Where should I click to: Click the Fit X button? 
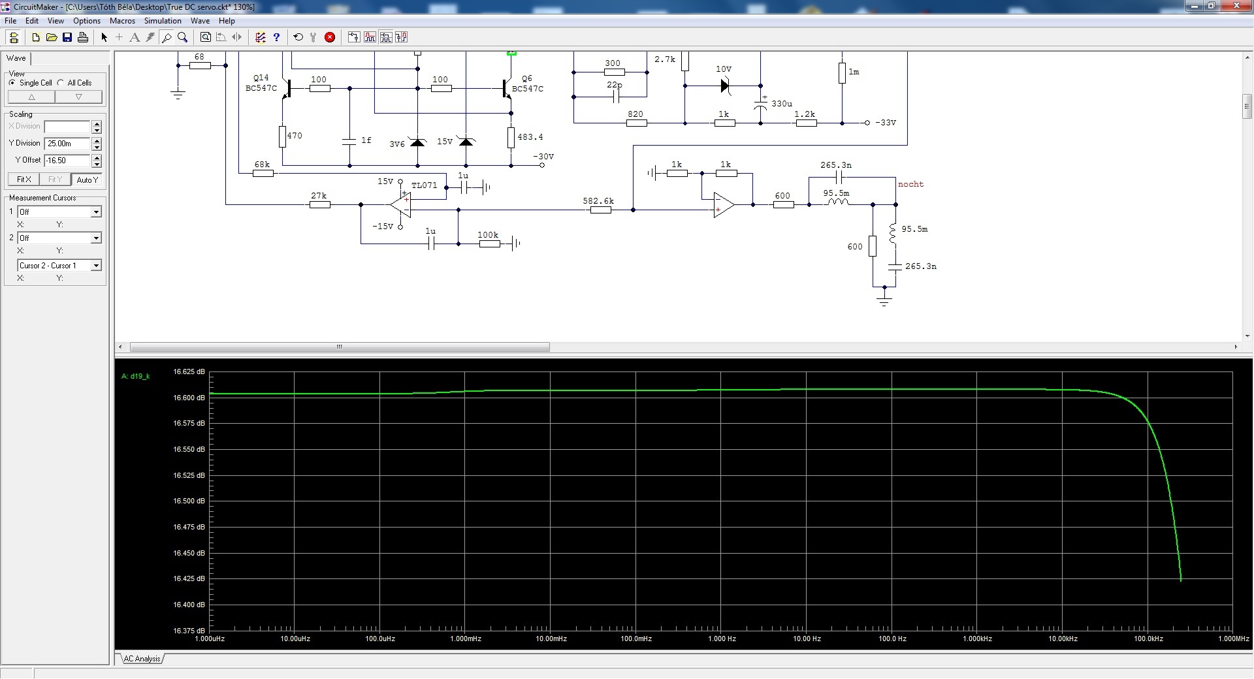[x=24, y=180]
